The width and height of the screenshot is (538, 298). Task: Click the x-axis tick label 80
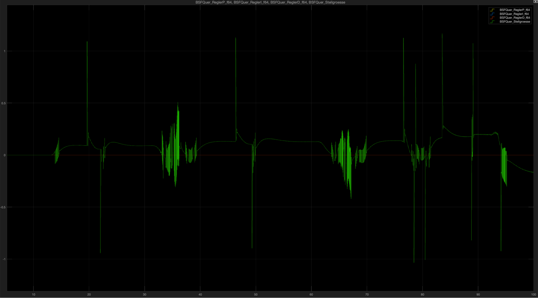pos(422,295)
